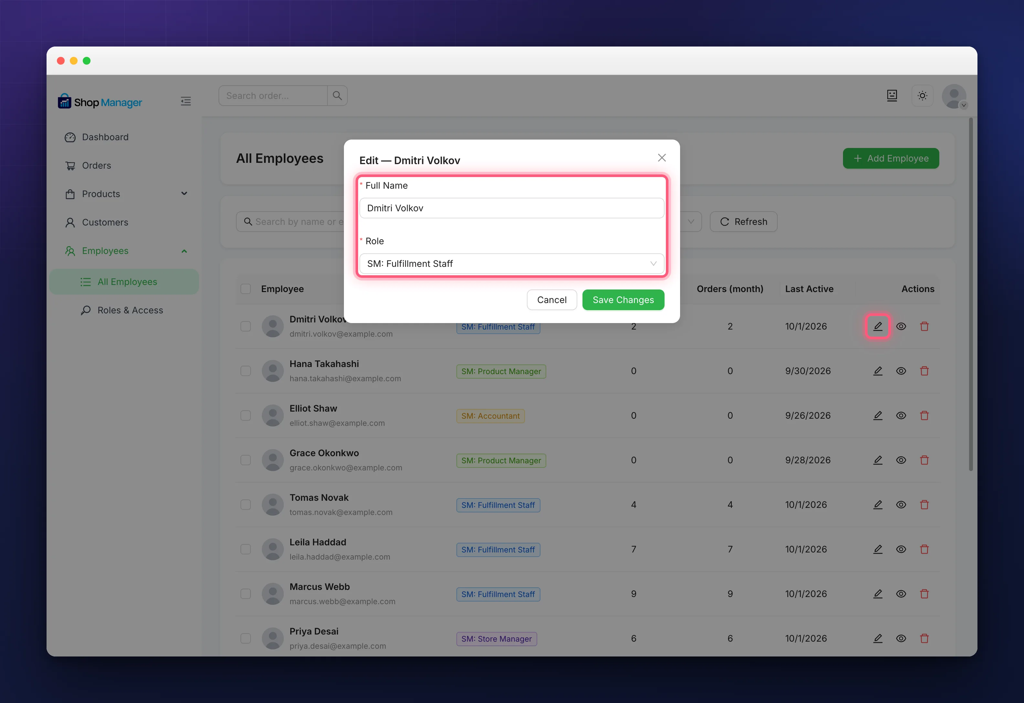Click the Shop Manager logo
The height and width of the screenshot is (703, 1024).
coord(100,102)
